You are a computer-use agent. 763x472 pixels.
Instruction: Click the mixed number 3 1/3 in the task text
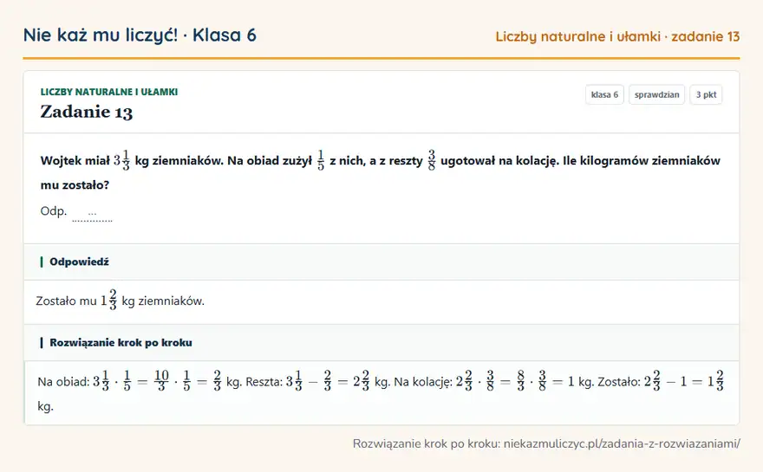[121, 160]
